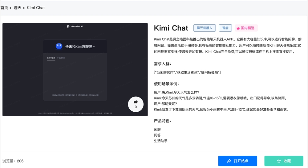Click the like count 0
308x168 pixels.
pyautogui.click(x=136, y=107)
